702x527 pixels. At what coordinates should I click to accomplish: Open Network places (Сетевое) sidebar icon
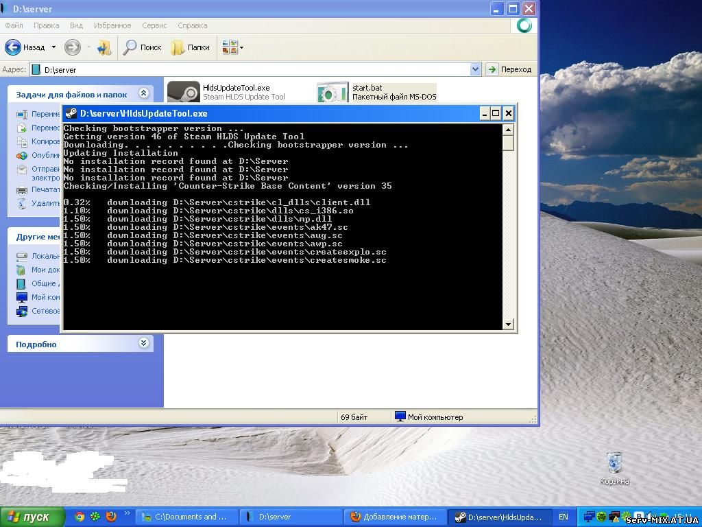coord(21,311)
